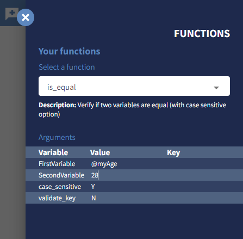Select the case_sensitive value Y
The height and width of the screenshot is (239, 243).
[93, 187]
